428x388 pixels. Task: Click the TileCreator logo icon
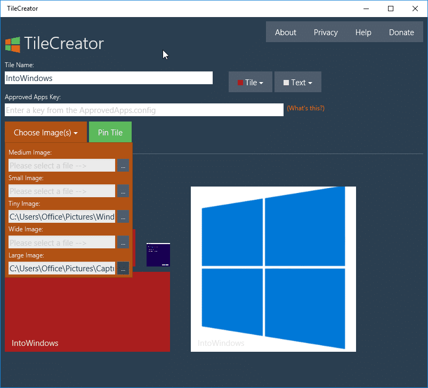pyautogui.click(x=13, y=44)
